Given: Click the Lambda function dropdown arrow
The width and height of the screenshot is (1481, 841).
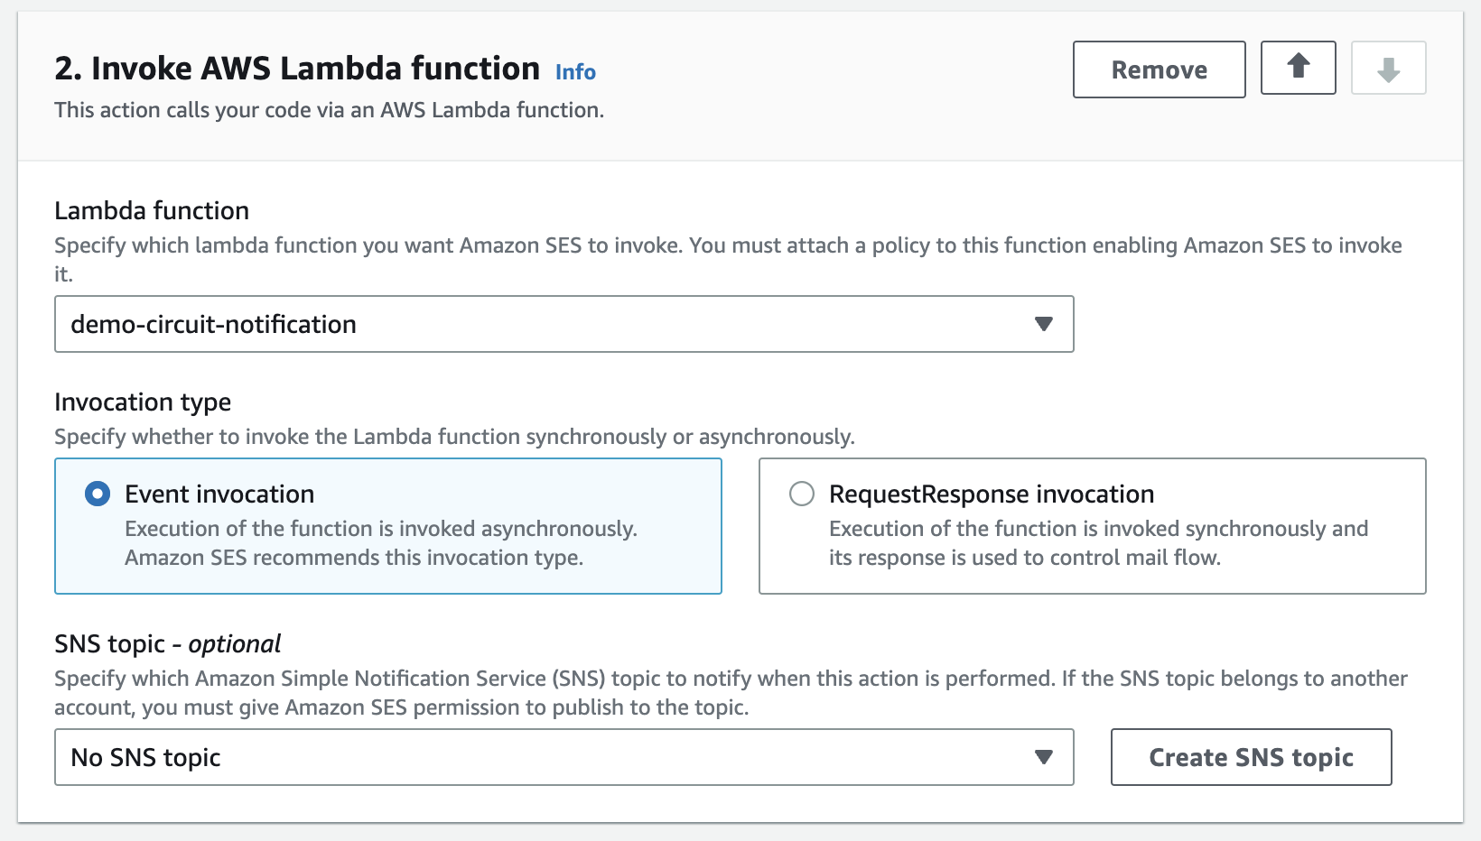Looking at the screenshot, I should point(1043,324).
